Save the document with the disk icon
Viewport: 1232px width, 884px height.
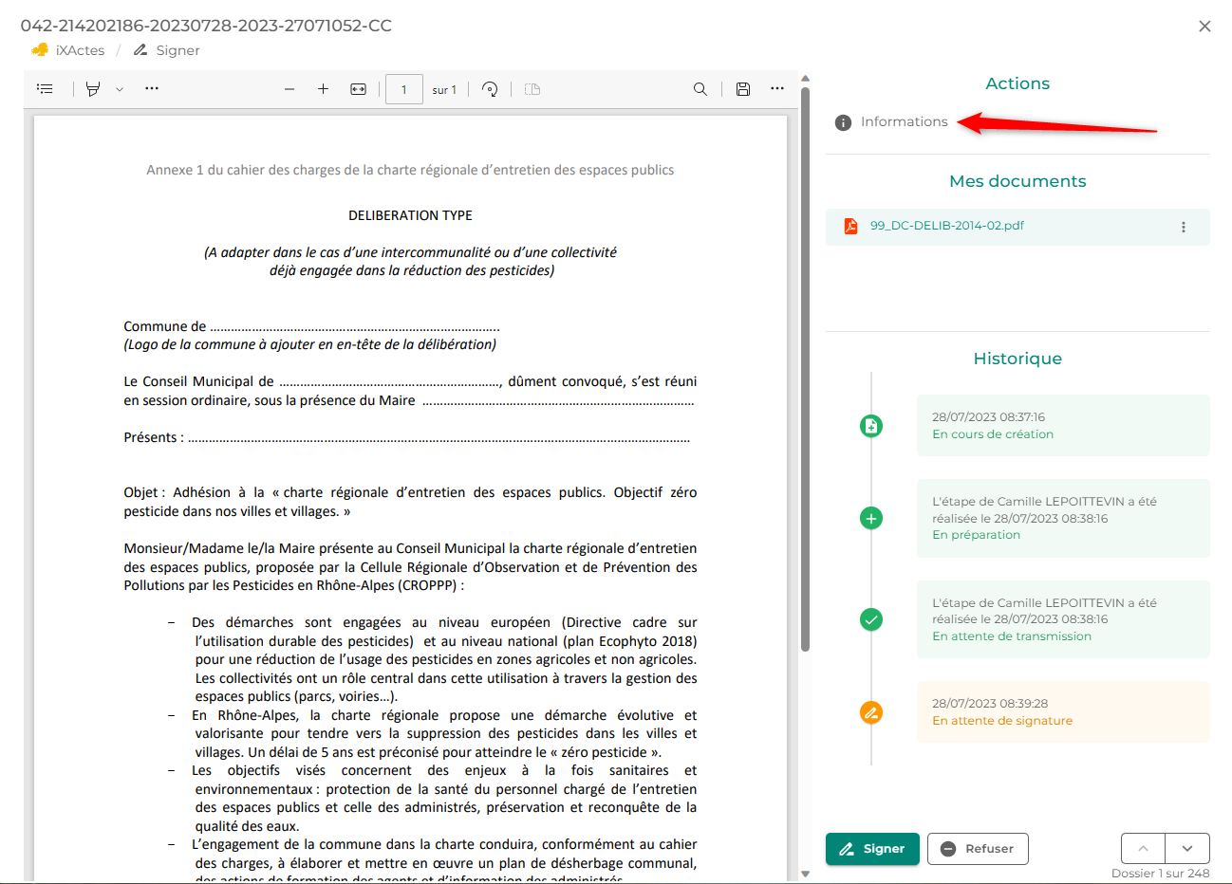click(743, 89)
